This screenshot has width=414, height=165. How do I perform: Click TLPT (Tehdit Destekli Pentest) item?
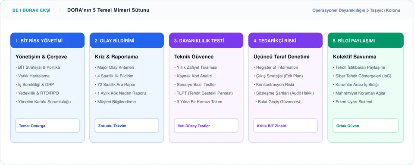(204, 93)
